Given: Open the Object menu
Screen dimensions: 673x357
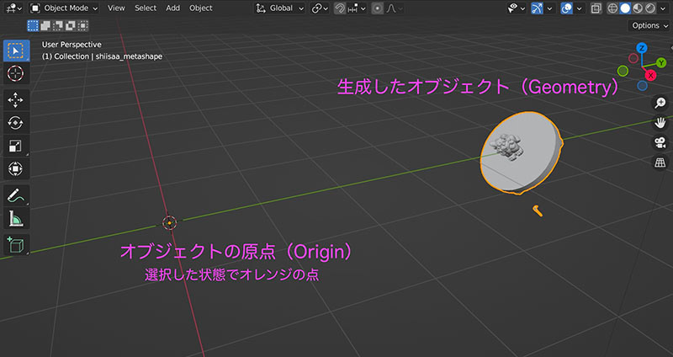Looking at the screenshot, I should pos(201,8).
